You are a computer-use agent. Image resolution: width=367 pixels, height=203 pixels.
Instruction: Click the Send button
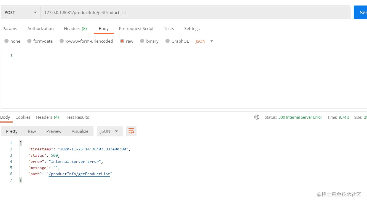[x=361, y=12]
